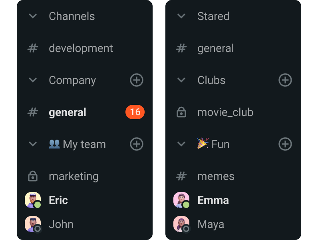Click the plus icon beside Clubs

tap(285, 80)
